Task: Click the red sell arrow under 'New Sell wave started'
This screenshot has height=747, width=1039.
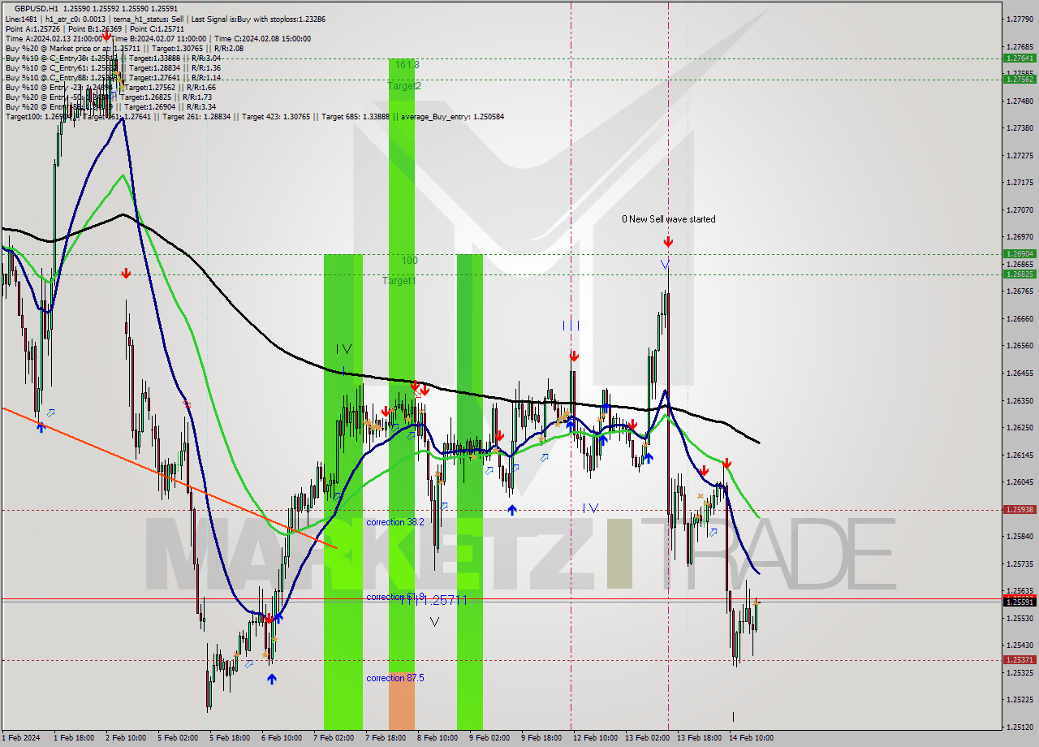Action: point(667,242)
